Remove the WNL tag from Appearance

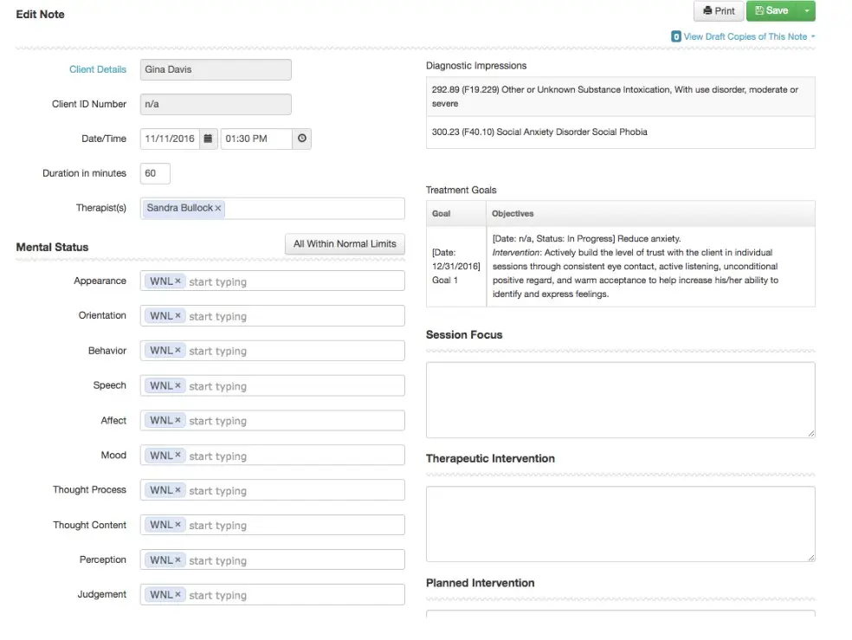(177, 281)
